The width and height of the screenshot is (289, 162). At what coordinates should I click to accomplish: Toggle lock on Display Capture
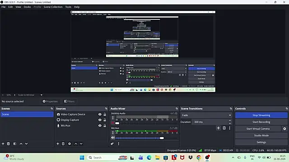point(105,120)
